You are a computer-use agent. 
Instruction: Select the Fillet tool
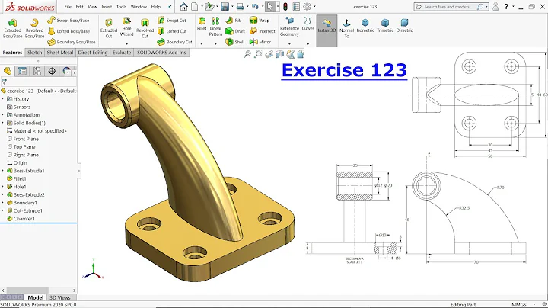click(202, 24)
